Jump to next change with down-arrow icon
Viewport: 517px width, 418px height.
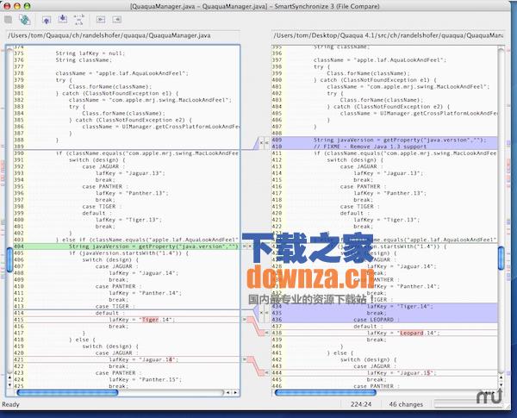coord(63,19)
